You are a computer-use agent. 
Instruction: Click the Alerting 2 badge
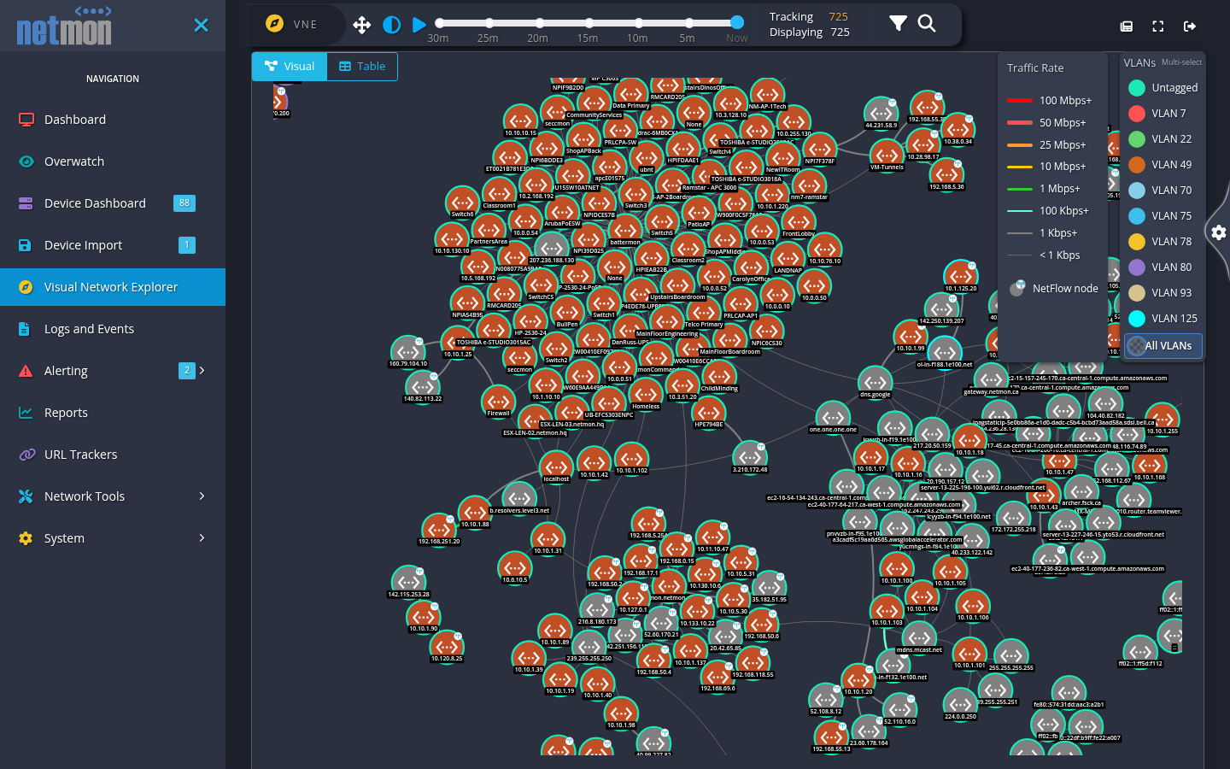(187, 370)
